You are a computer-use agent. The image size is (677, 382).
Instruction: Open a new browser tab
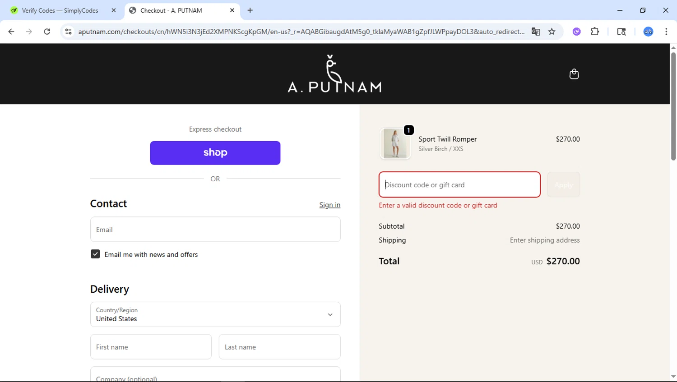[250, 10]
